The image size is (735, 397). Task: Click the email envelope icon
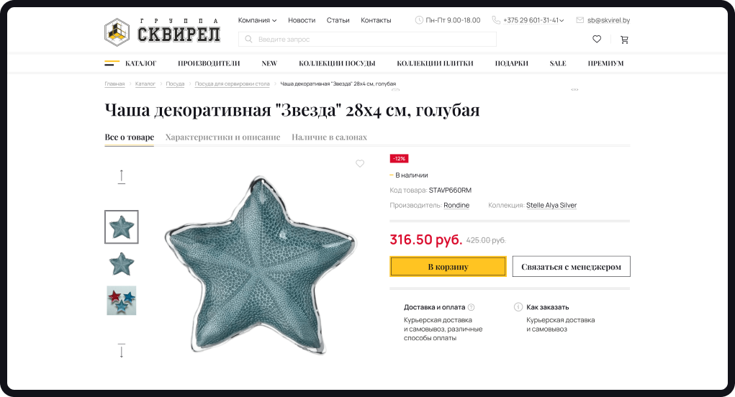point(580,20)
